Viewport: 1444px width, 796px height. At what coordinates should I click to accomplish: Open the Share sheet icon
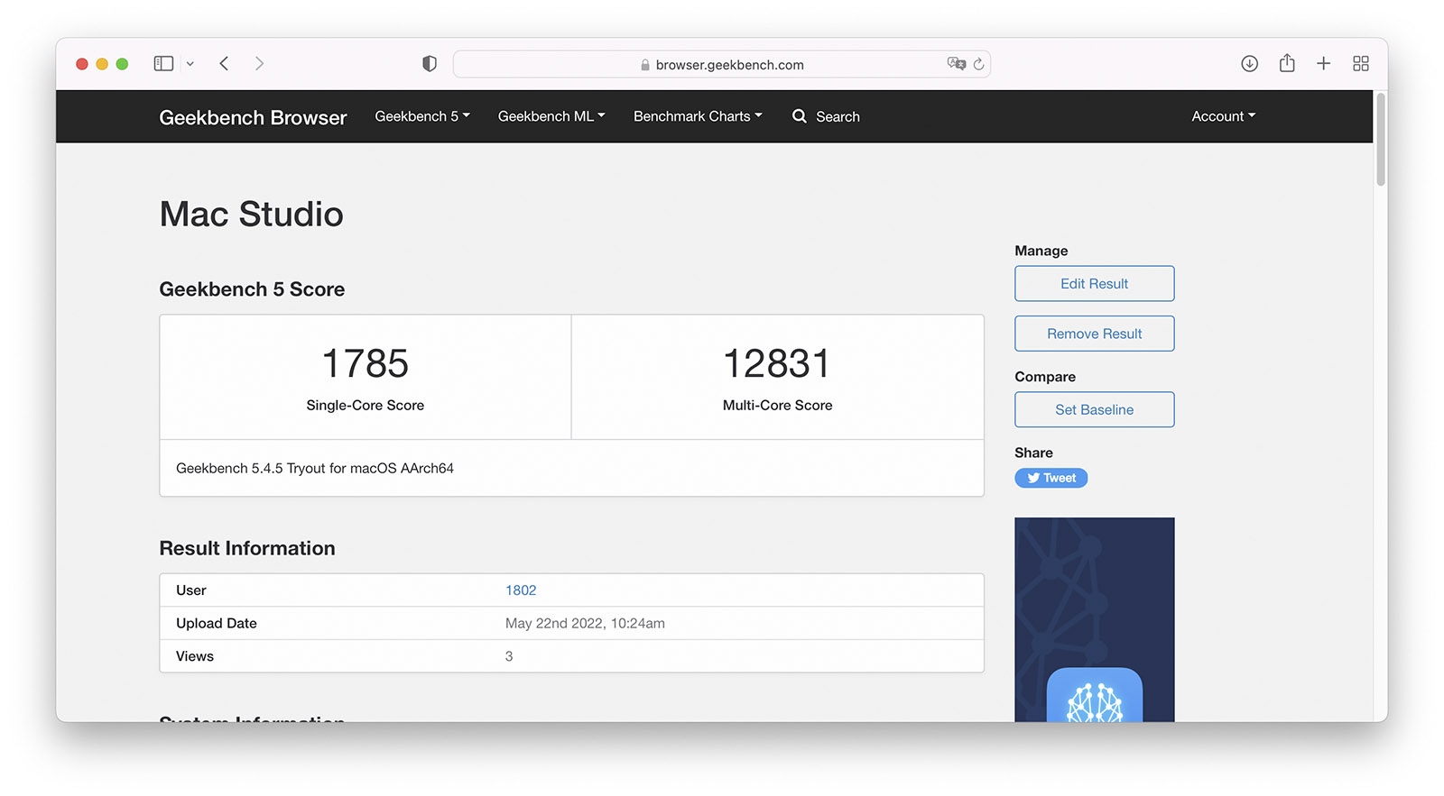click(x=1287, y=62)
